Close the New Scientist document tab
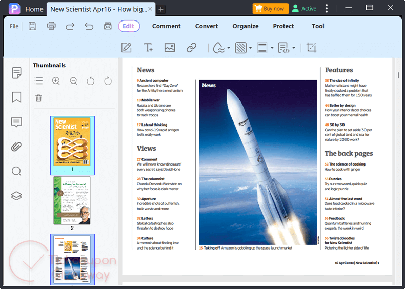Screen dimensions: 405x289 [x=150, y=9]
